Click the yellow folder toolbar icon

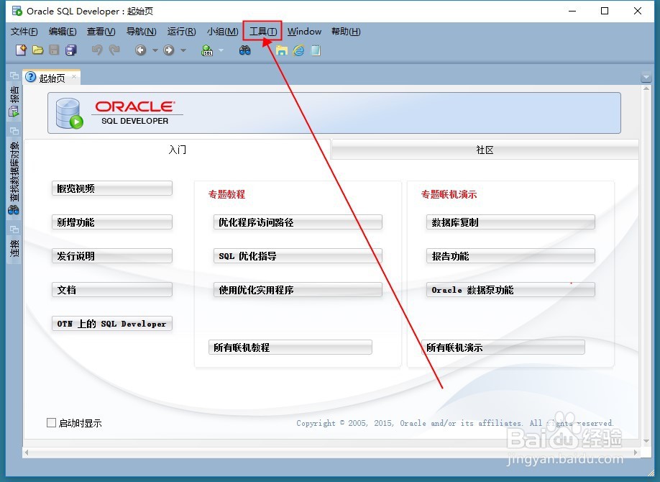coord(282,50)
